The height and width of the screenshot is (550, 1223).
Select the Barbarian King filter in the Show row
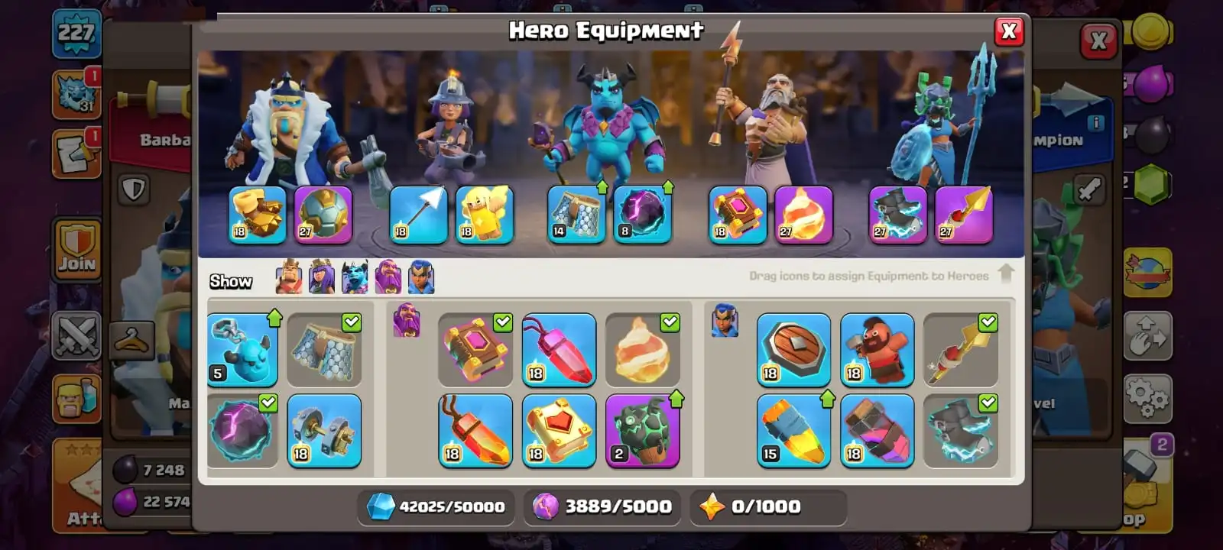(289, 277)
